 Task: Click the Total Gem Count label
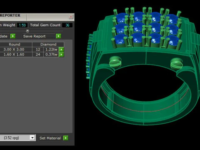pyautogui.click(x=45, y=25)
